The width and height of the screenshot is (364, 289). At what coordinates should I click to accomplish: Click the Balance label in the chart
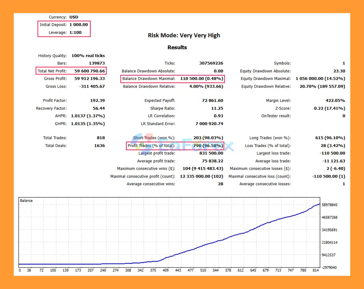(26, 201)
